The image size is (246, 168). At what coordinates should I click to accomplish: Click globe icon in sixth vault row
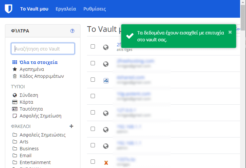106,130
